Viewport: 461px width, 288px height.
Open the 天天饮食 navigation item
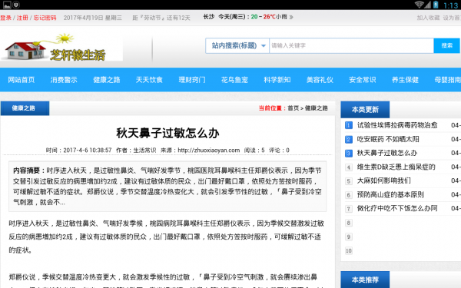click(x=149, y=80)
